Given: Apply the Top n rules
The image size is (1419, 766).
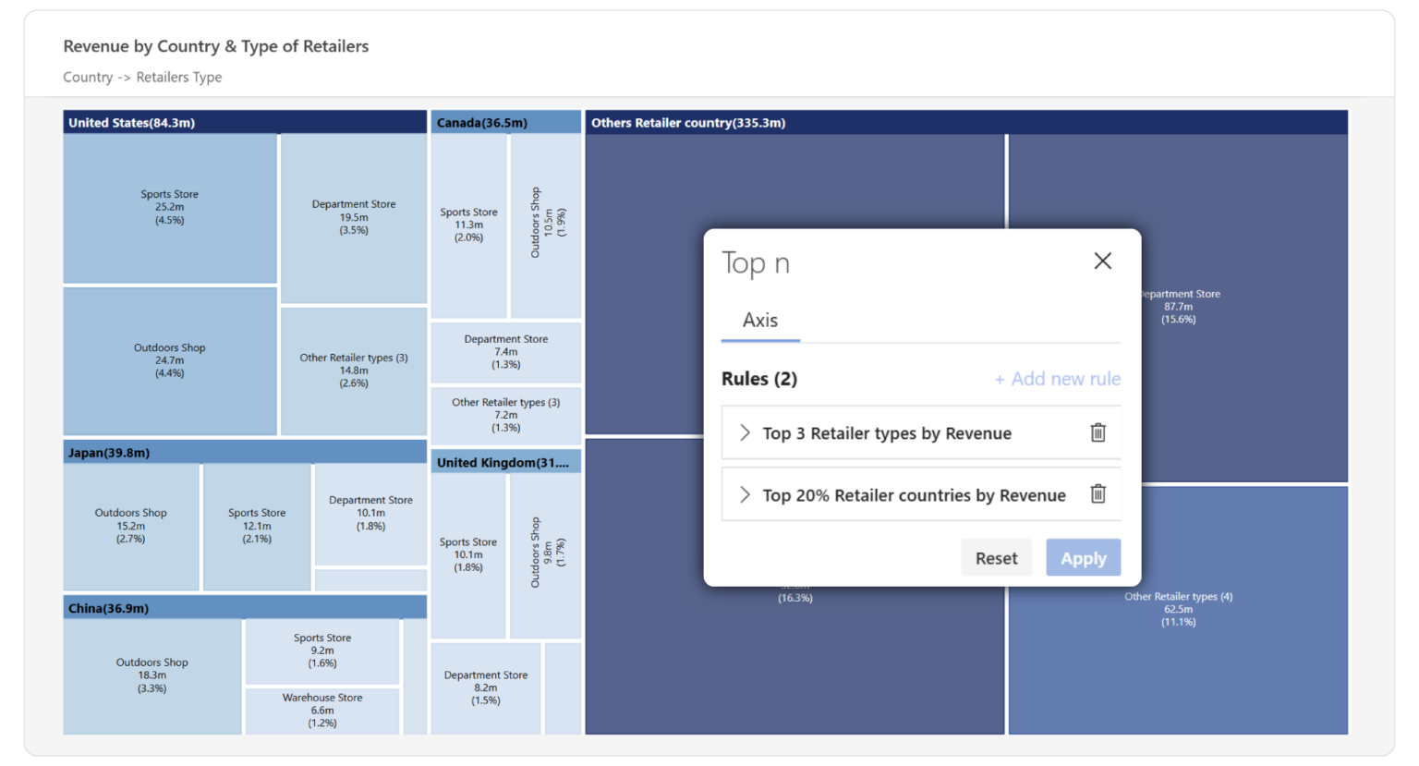Looking at the screenshot, I should (1083, 557).
